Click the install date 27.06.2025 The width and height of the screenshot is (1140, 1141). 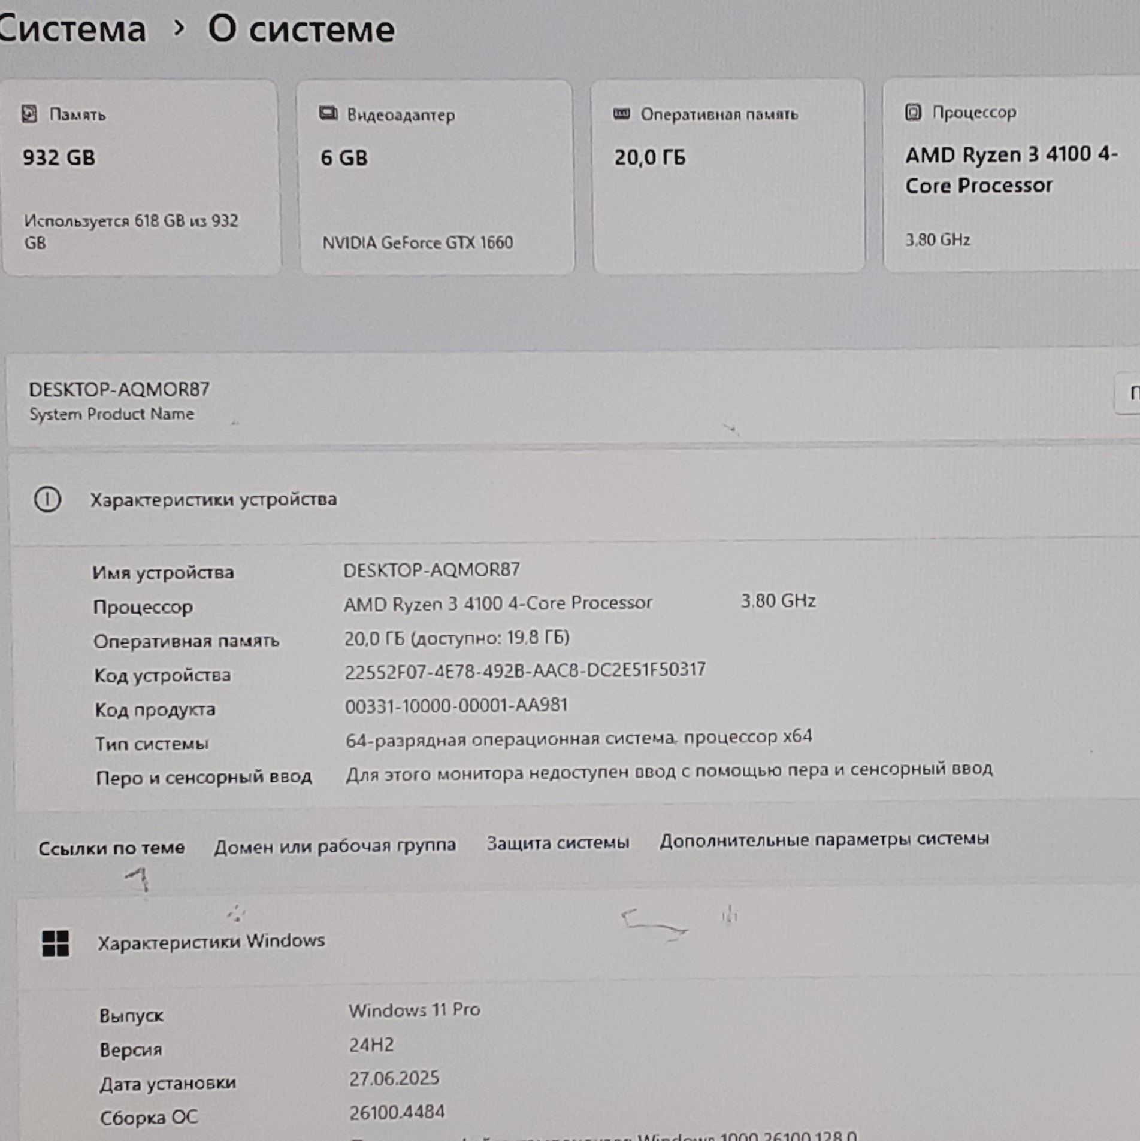click(394, 1079)
